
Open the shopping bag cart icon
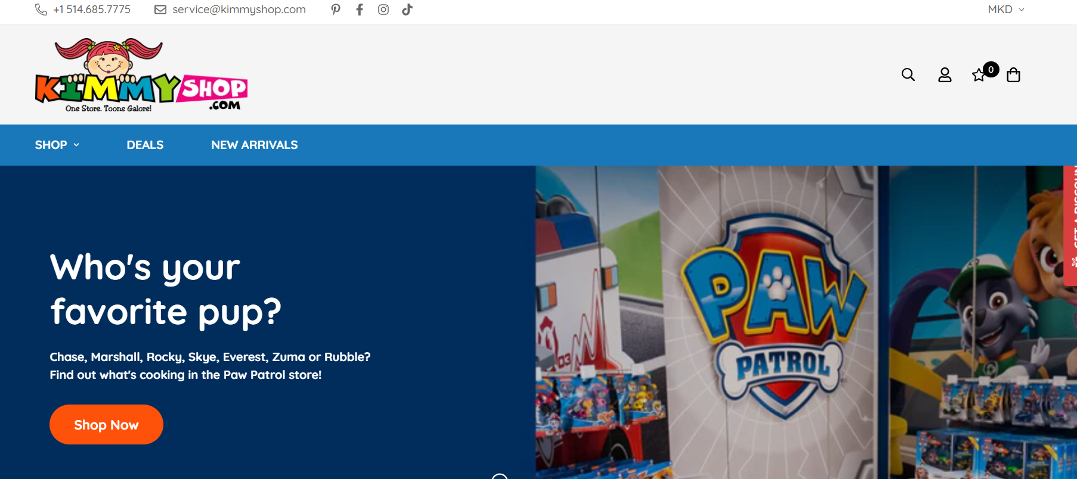click(1013, 74)
